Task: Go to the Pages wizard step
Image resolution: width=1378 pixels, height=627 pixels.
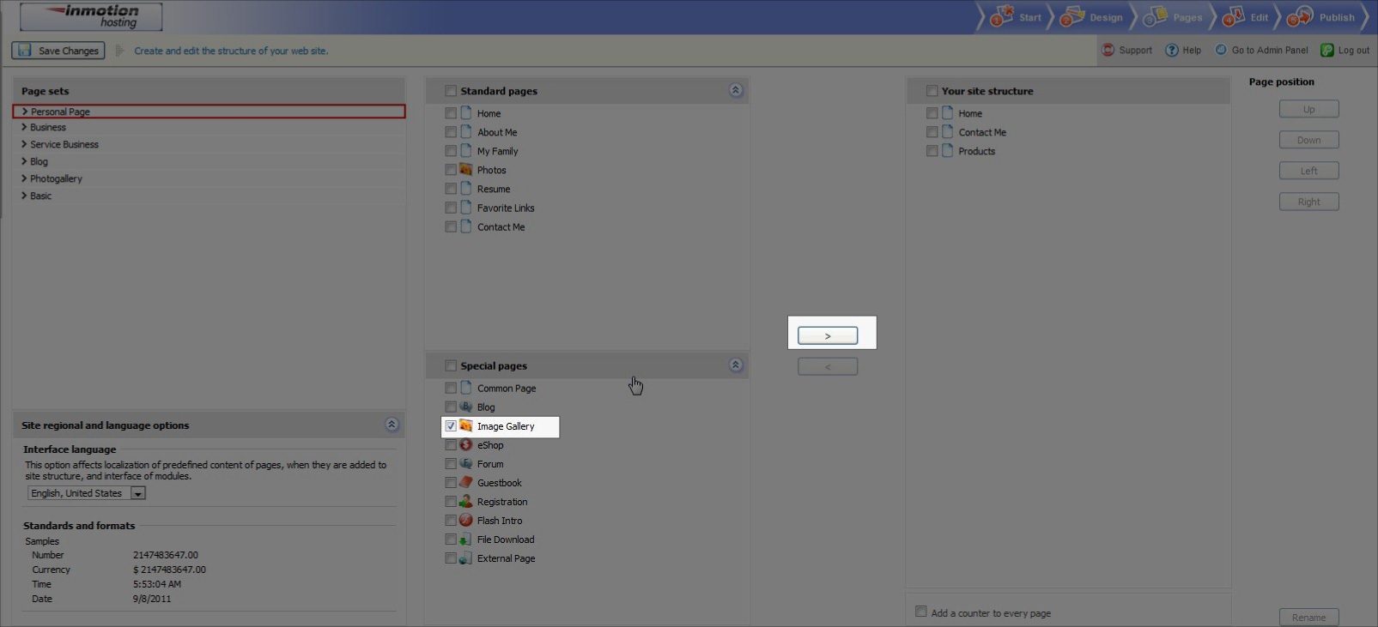Action: point(1174,17)
